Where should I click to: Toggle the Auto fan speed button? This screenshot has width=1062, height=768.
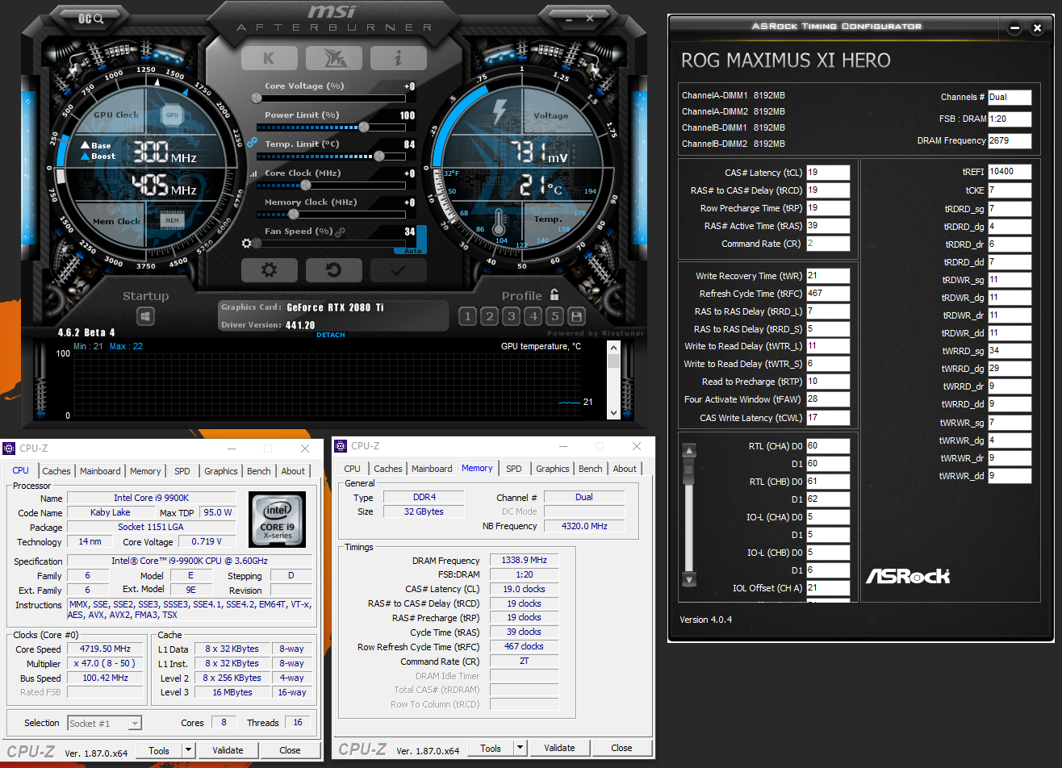tap(413, 251)
